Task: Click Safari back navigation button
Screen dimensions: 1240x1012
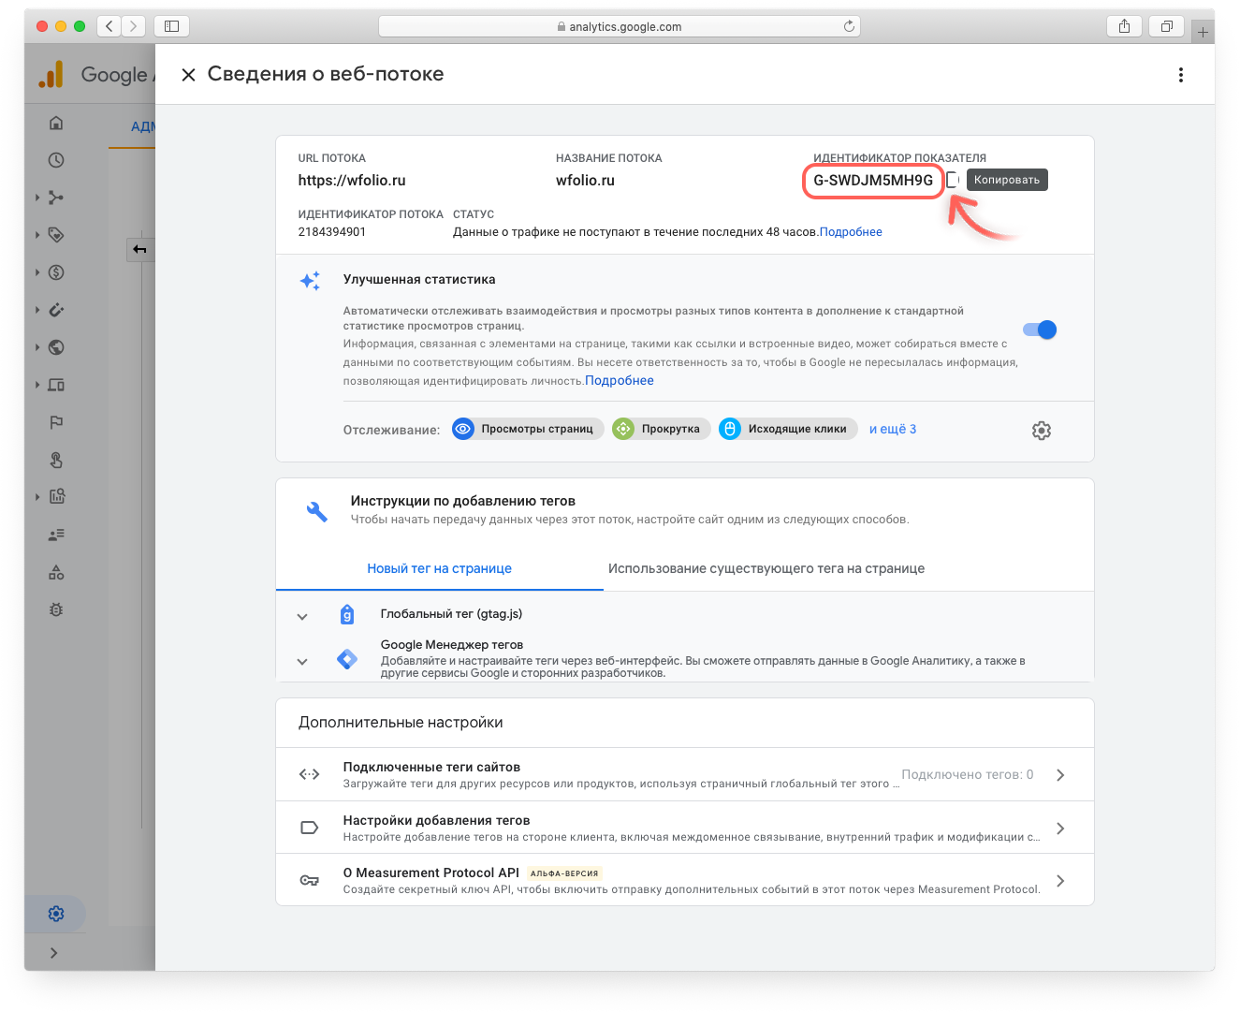Action: click(109, 26)
